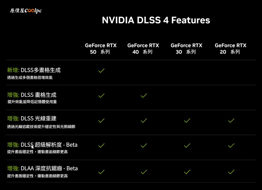Click RTX 50 checkmark for DLSS畫格生成
The image size is (262, 190).
tap(101, 95)
